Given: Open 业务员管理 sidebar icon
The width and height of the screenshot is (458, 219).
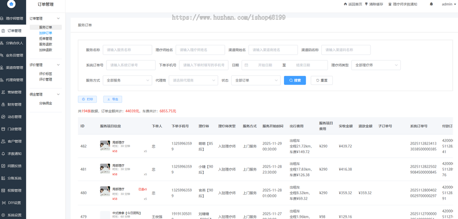Looking at the screenshot, I should point(2,55).
